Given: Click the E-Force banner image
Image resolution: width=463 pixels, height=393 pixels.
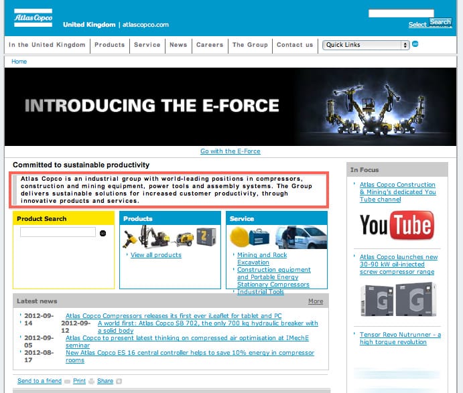Looking at the screenshot, I should 230,106.
